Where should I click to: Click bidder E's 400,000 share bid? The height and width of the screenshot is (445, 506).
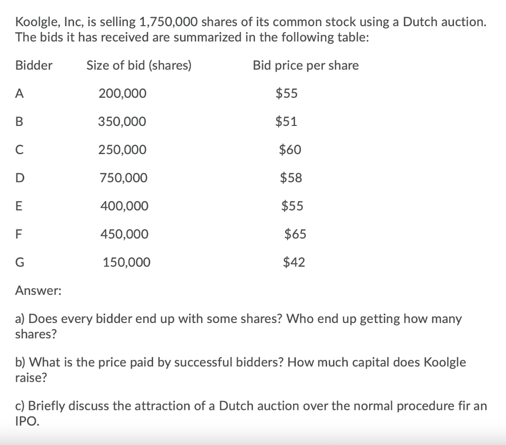pos(124,206)
